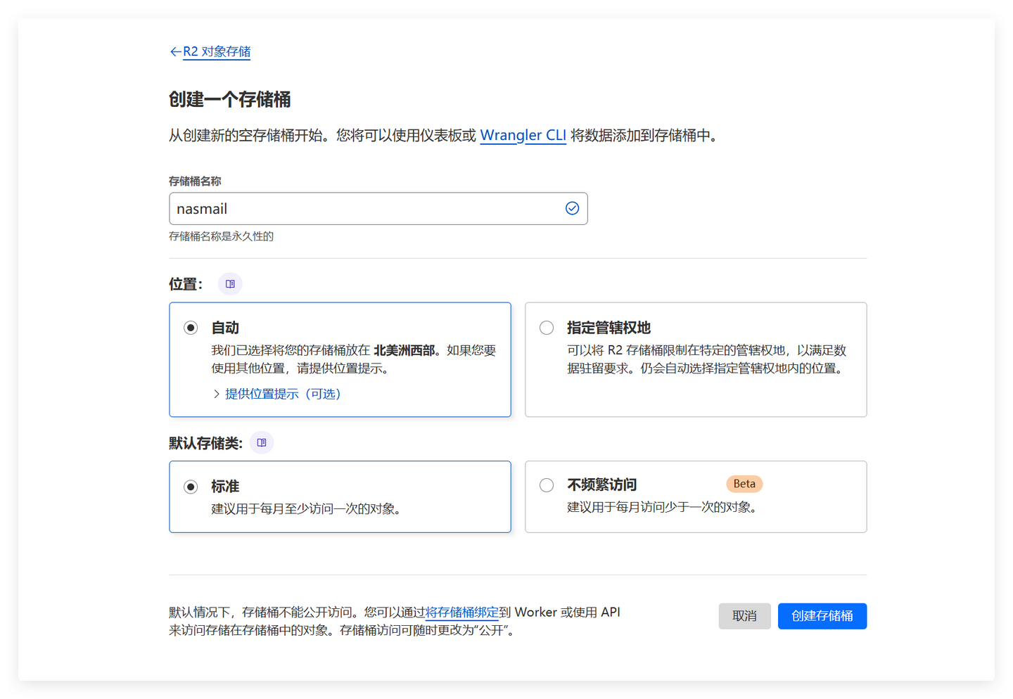Focus the 存储桶名称 input field
The image size is (1013, 699).
(x=378, y=209)
